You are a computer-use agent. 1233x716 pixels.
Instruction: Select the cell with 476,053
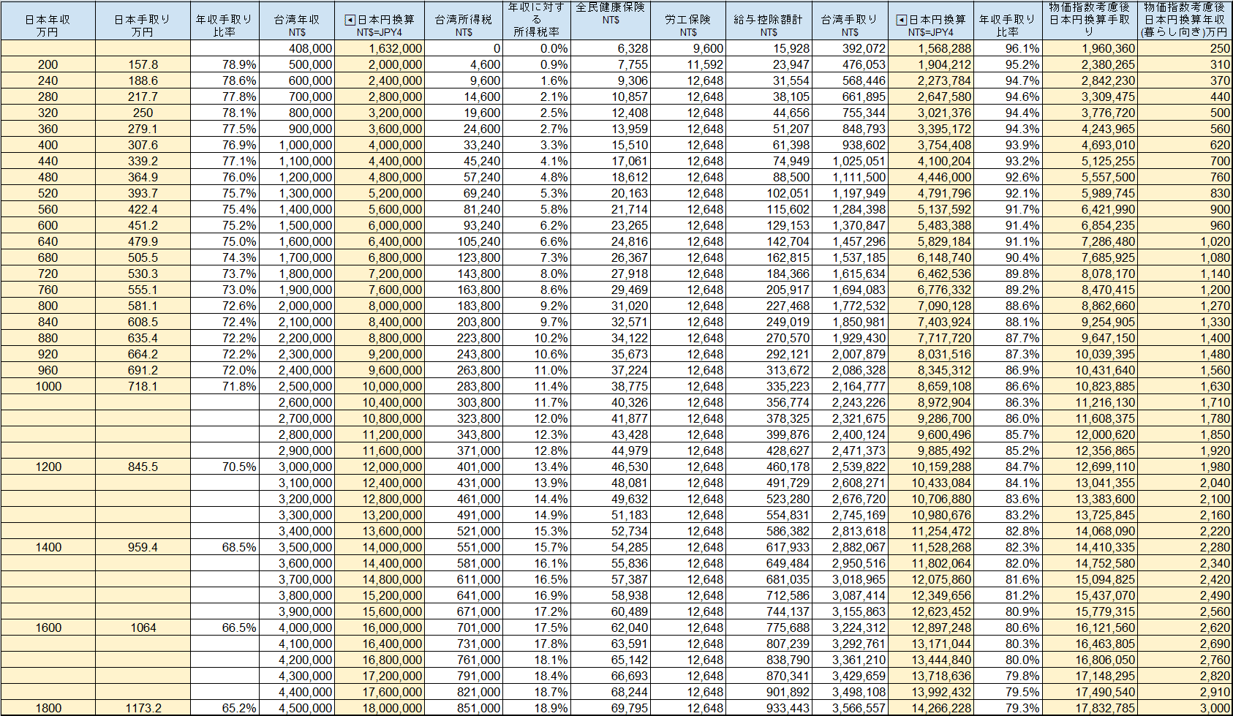pyautogui.click(x=850, y=64)
